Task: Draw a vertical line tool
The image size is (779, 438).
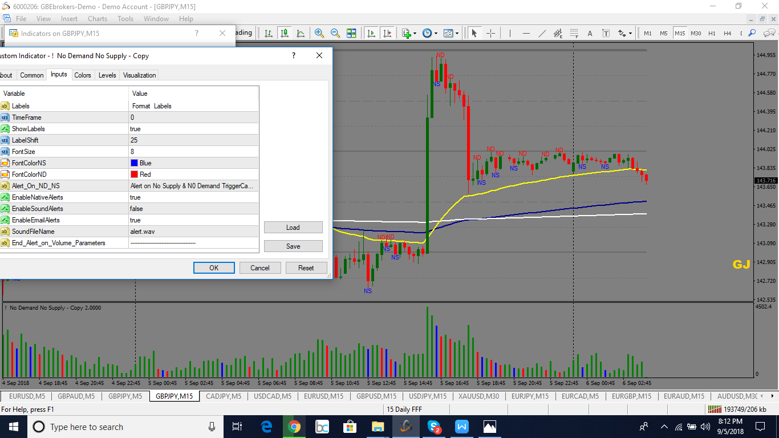Action: click(x=510, y=33)
